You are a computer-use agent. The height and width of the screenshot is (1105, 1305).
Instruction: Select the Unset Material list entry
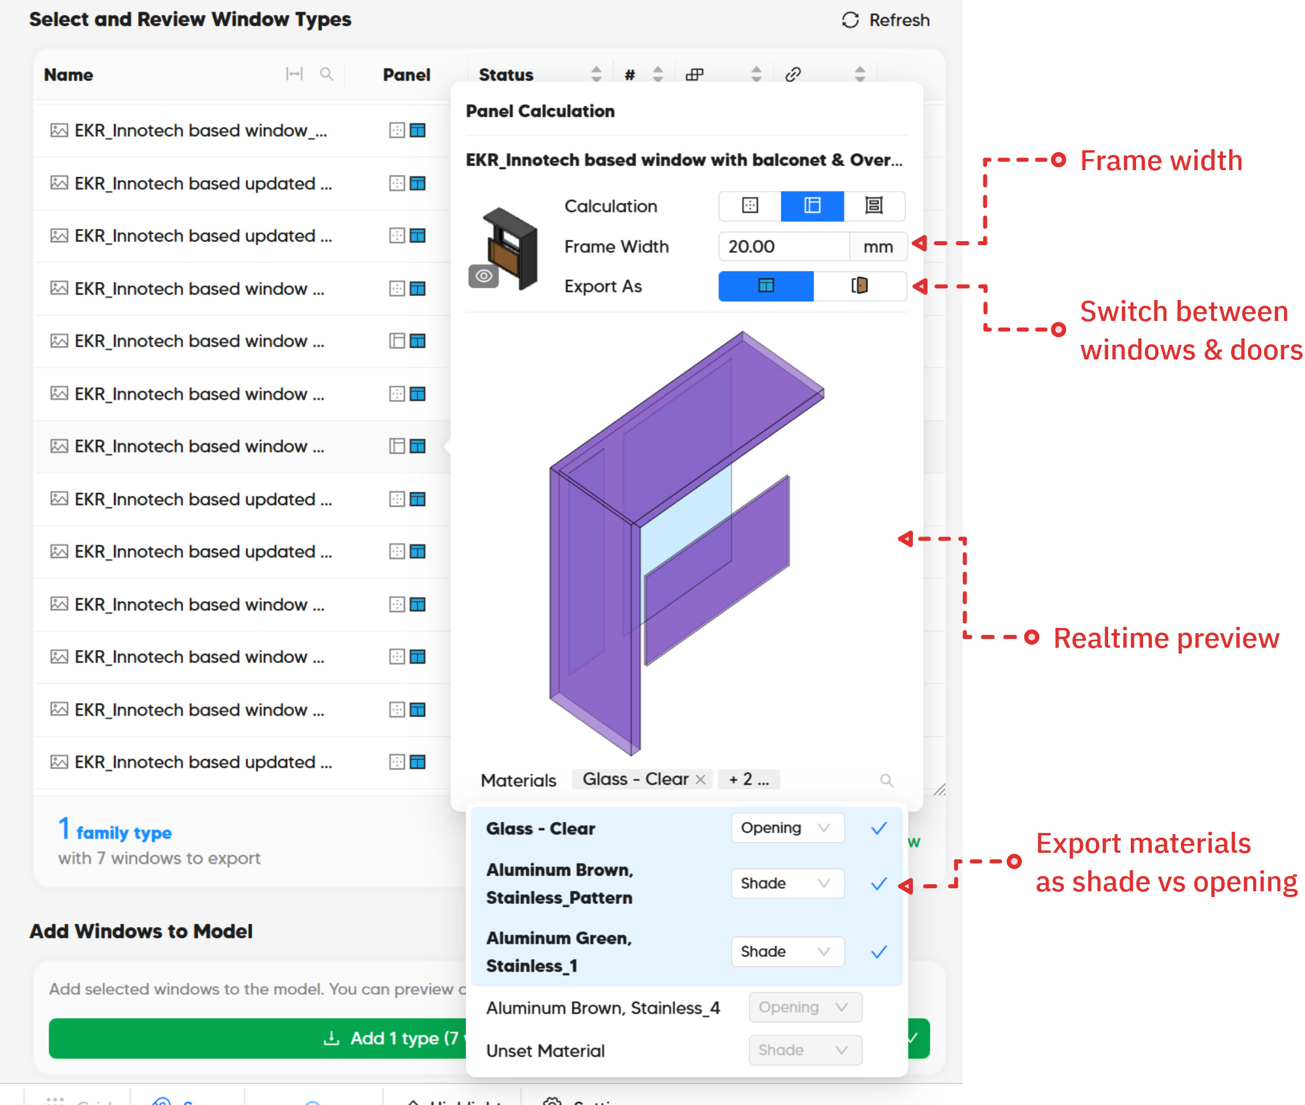point(545,1050)
